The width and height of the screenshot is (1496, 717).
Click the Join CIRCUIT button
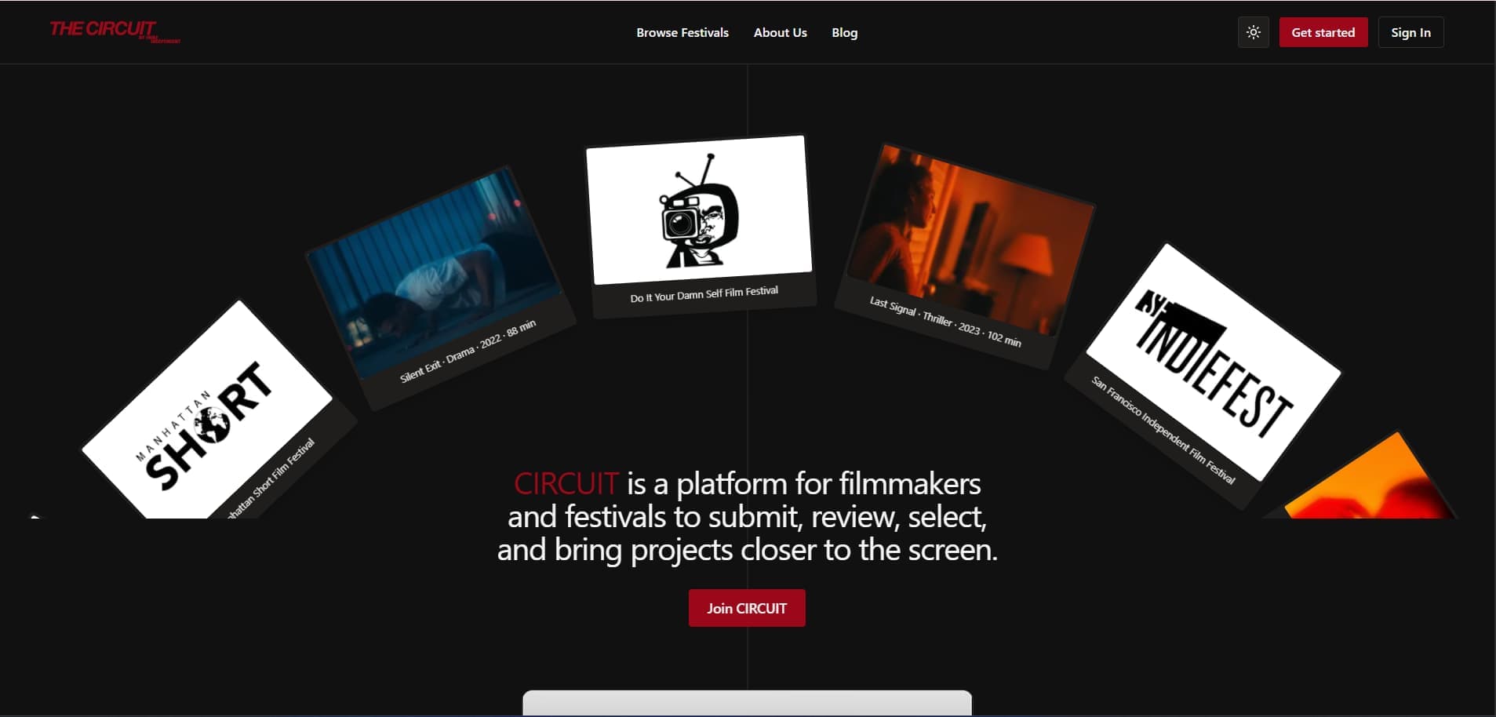[x=747, y=608]
